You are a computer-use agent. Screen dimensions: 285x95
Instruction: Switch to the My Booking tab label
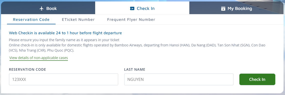click(240, 8)
